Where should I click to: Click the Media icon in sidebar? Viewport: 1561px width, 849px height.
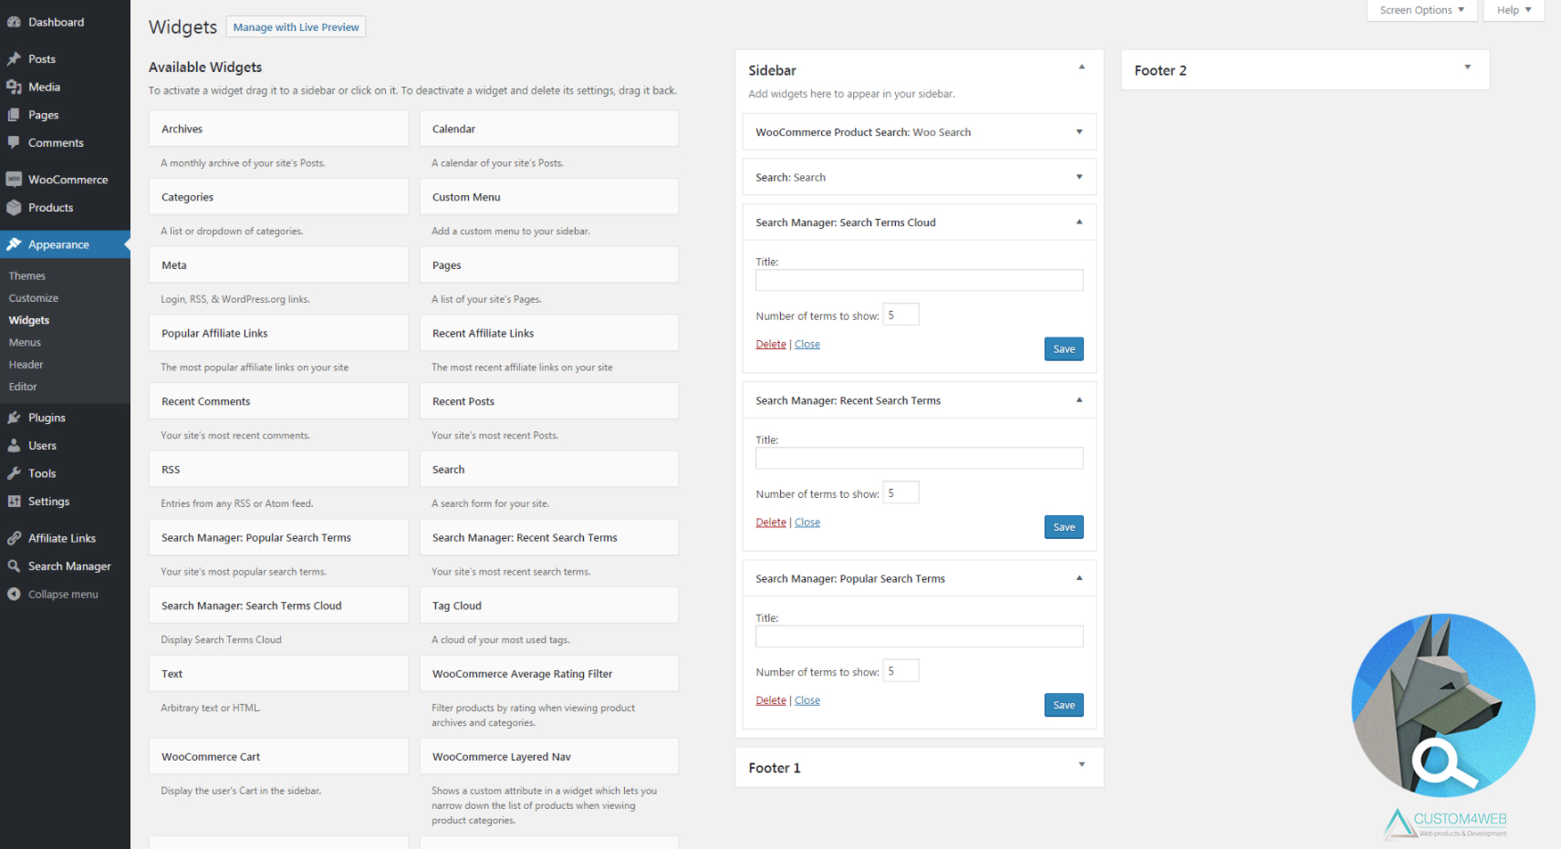click(x=14, y=87)
